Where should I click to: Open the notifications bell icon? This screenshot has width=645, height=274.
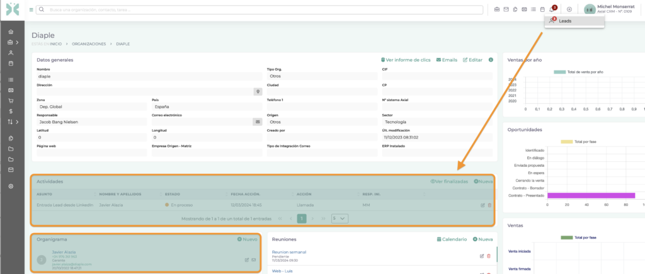552,9
